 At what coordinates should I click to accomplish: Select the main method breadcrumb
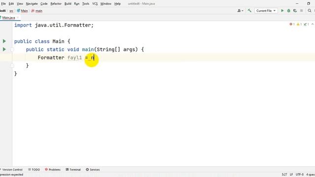(37, 11)
